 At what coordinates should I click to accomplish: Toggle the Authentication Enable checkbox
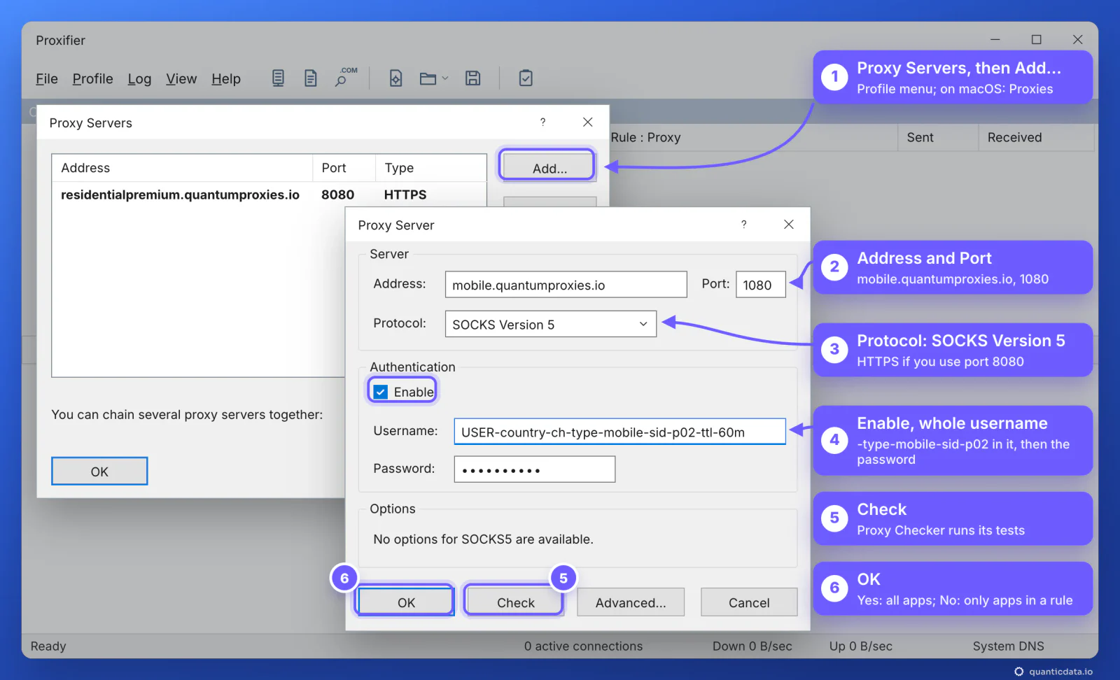(x=380, y=392)
